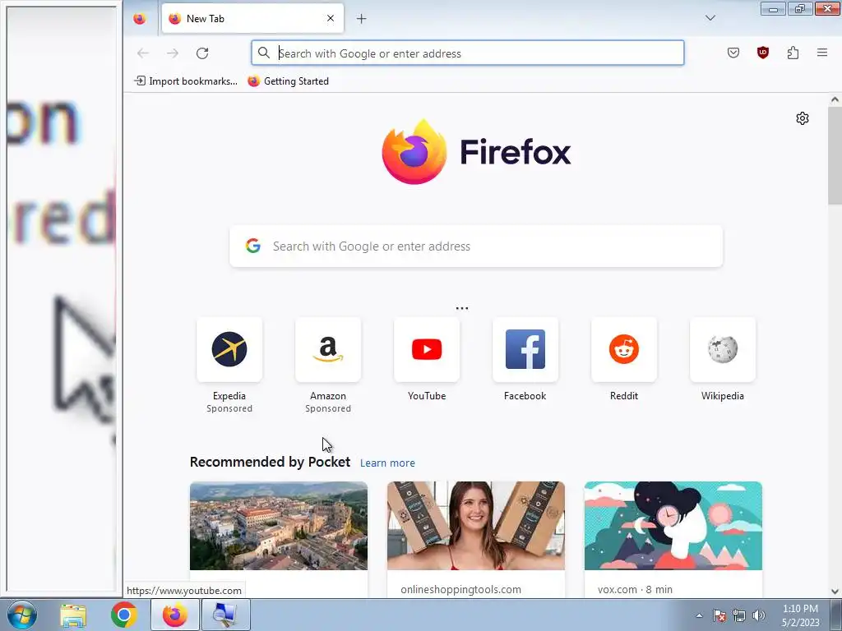Open a new tab with plus button
Image resolution: width=842 pixels, height=631 pixels.
[362, 19]
